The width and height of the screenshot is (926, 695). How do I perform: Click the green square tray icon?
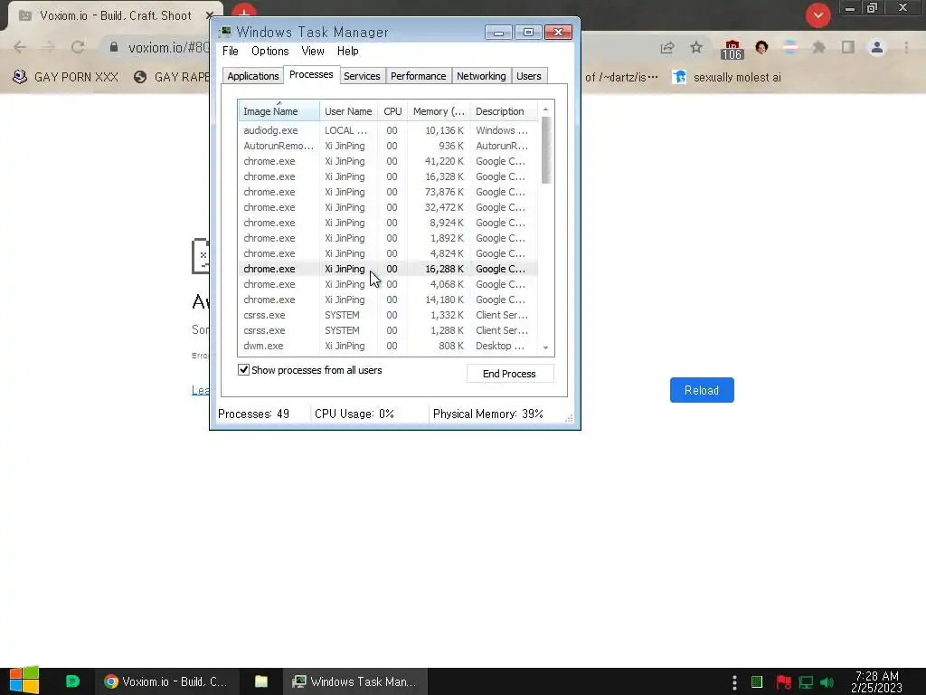pos(757,682)
